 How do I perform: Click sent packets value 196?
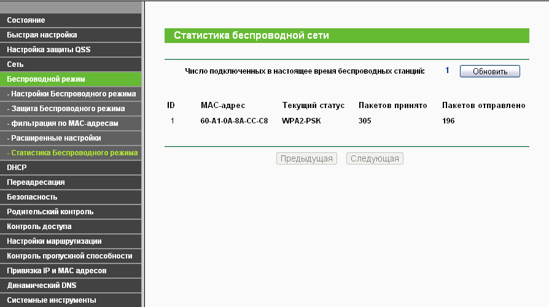(x=448, y=121)
